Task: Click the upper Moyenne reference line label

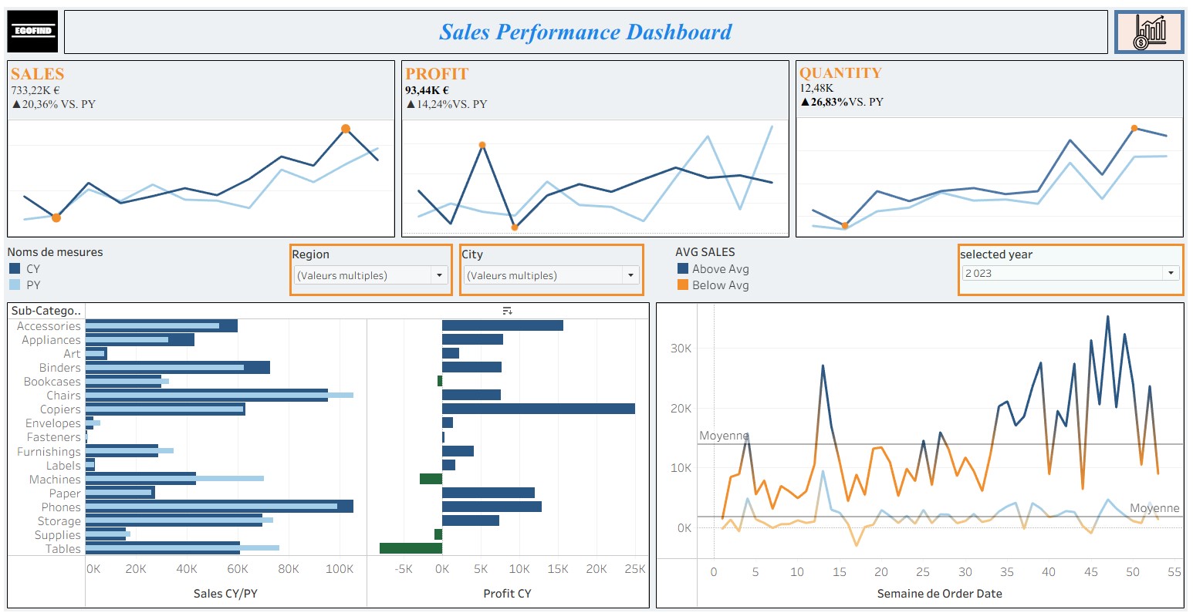Action: pyautogui.click(x=724, y=436)
